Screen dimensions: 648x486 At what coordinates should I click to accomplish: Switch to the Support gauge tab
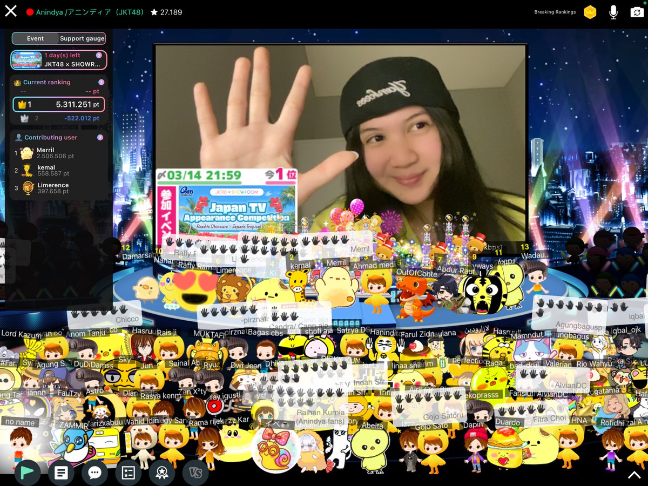(x=82, y=38)
